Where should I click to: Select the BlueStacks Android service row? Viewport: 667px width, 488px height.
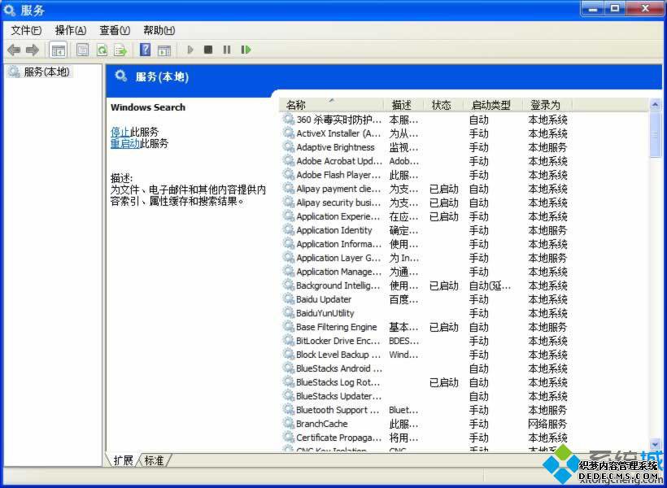coord(425,368)
